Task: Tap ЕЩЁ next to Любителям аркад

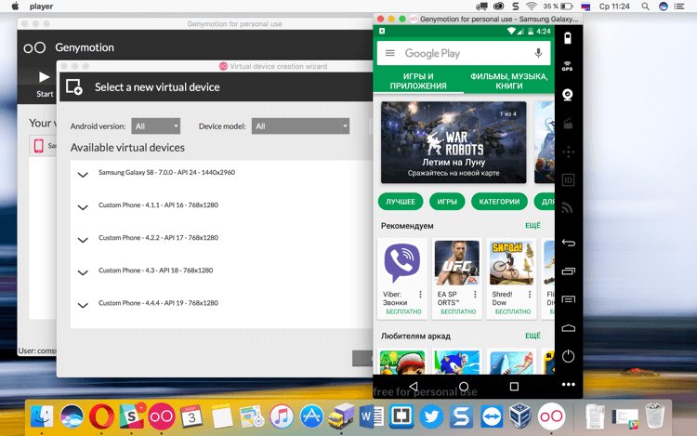Action: (x=533, y=336)
